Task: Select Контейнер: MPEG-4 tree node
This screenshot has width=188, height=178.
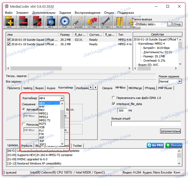Action: 152,44
